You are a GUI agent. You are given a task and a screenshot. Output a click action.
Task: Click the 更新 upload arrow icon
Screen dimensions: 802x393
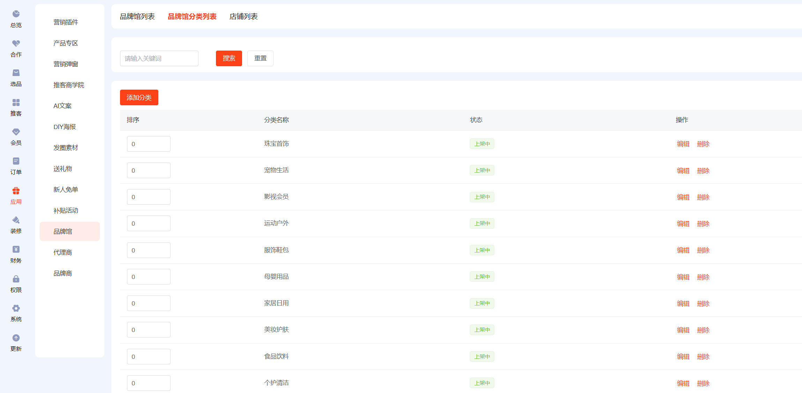pos(16,338)
